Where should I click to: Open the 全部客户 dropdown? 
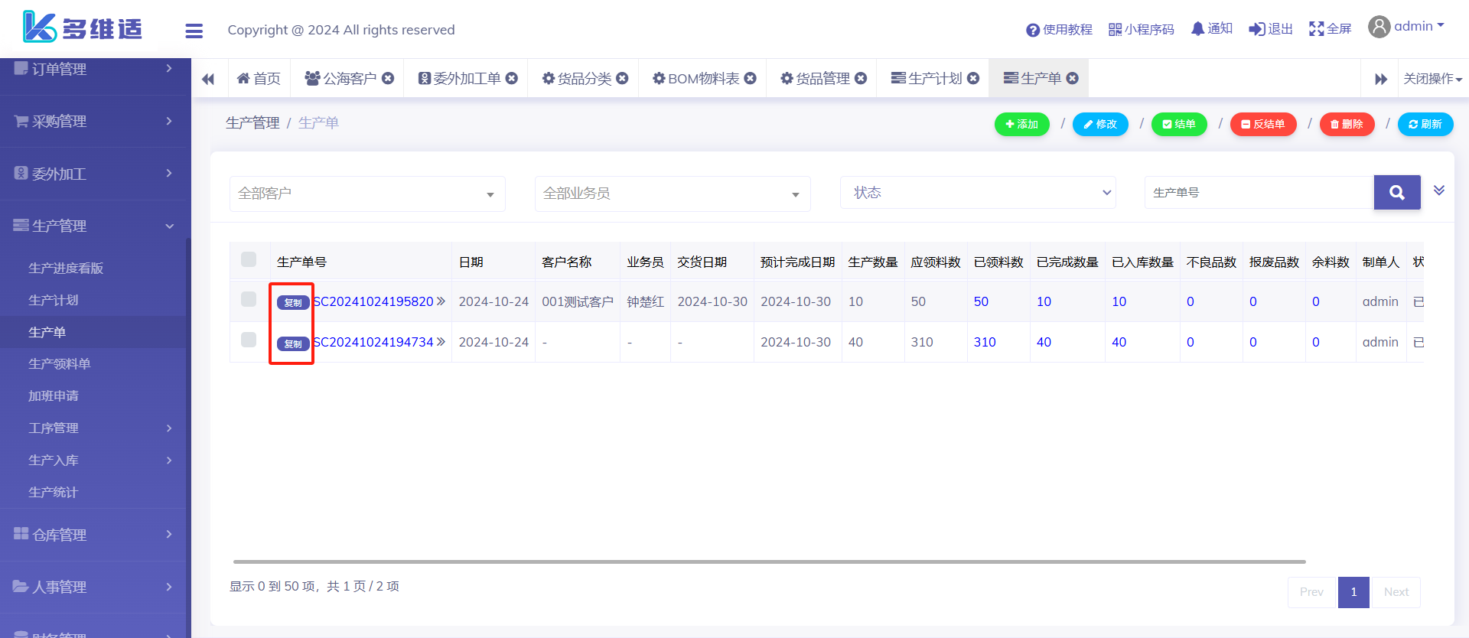coord(367,194)
